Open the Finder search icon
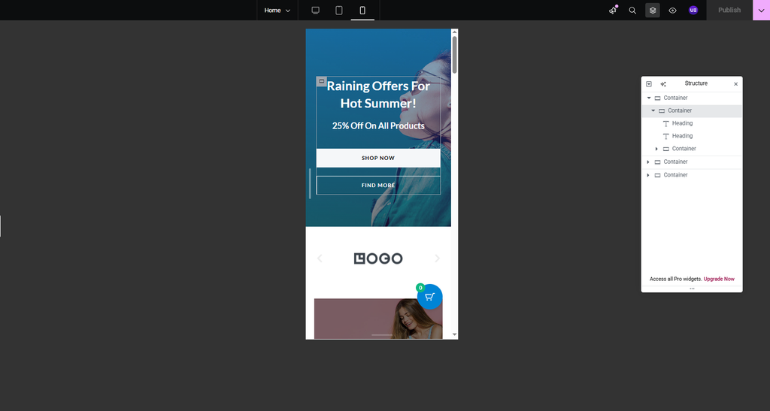This screenshot has height=411, width=770. pyautogui.click(x=632, y=11)
